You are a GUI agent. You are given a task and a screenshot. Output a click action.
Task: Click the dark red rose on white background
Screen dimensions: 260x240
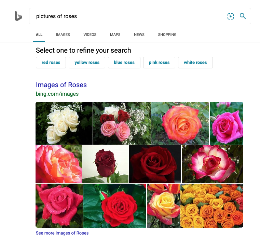[106, 164]
